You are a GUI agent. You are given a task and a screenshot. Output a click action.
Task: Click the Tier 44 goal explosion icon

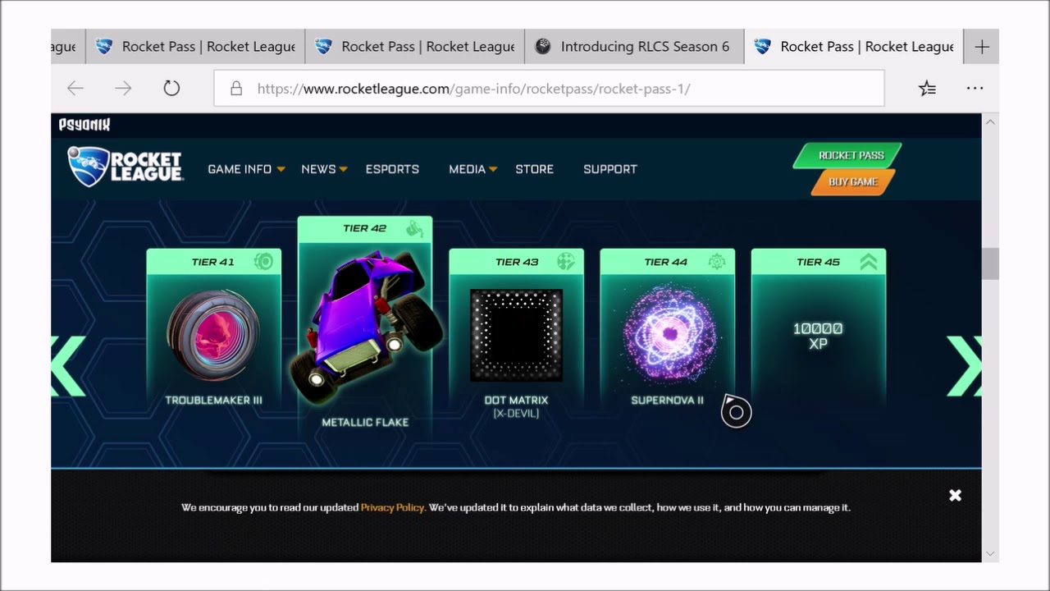717,262
